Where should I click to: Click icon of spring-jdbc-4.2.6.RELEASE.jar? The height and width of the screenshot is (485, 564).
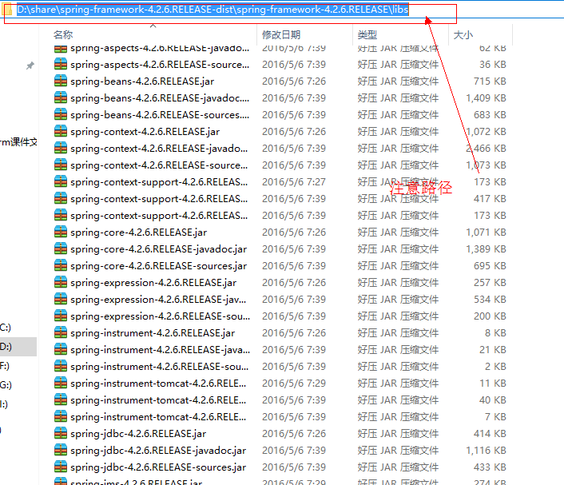(61, 434)
